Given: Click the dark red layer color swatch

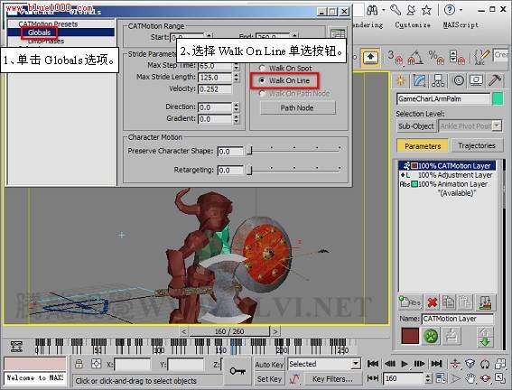Looking at the screenshot, I should (410, 336).
